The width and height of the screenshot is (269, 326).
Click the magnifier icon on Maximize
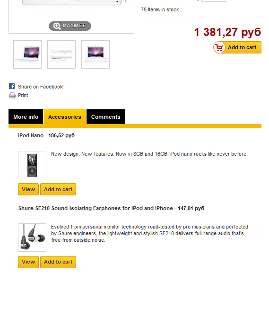57,26
